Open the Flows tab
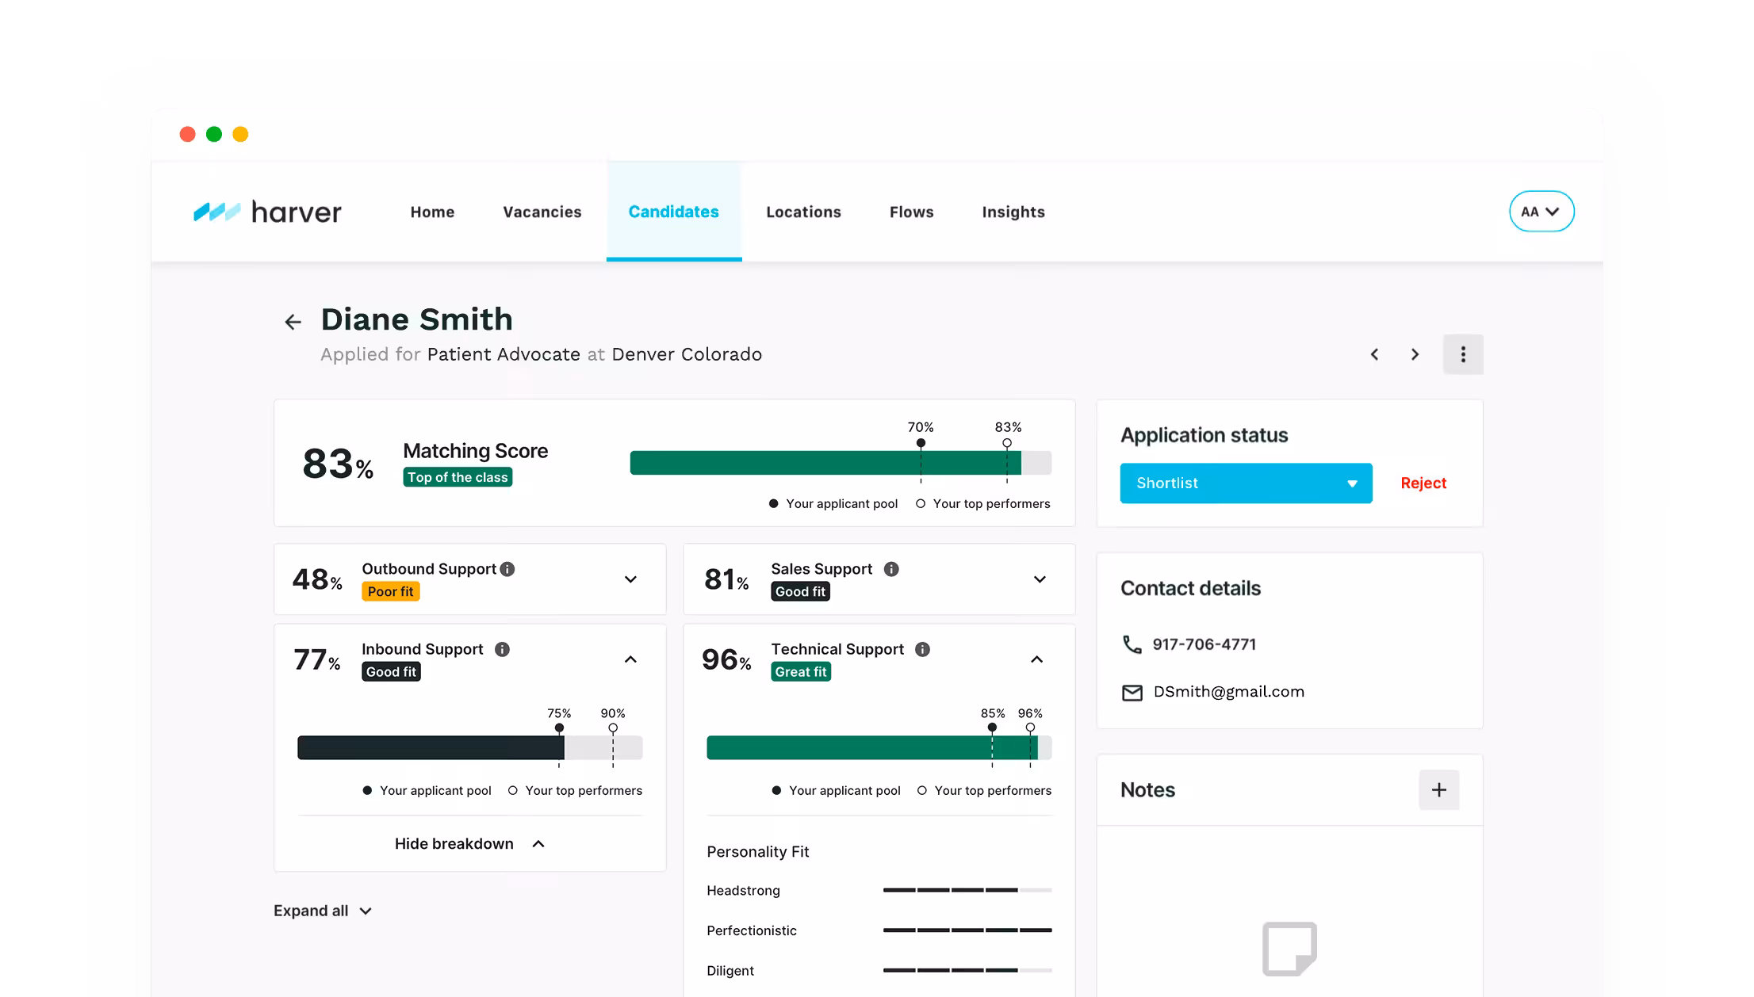Image resolution: width=1754 pixels, height=997 pixels. coord(911,212)
